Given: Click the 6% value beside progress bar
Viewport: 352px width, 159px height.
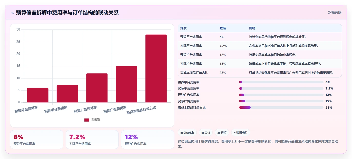Looking at the screenshot, I should (328, 82).
